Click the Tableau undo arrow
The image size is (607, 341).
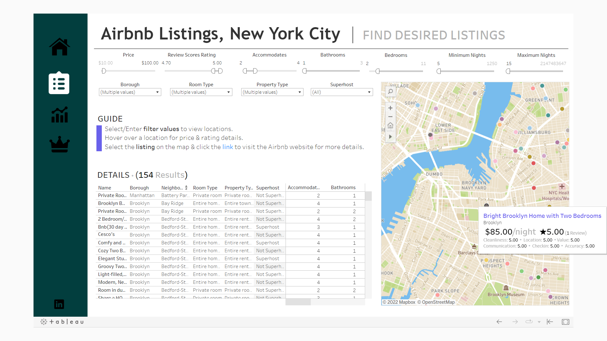click(499, 322)
